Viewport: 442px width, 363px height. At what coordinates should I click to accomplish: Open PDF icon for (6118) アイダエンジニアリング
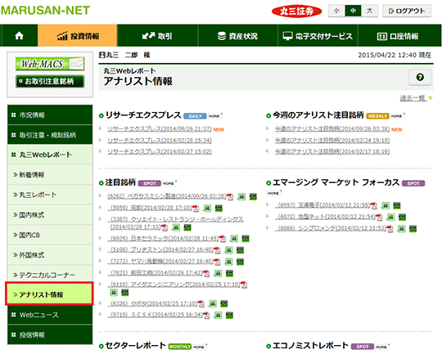(244, 285)
